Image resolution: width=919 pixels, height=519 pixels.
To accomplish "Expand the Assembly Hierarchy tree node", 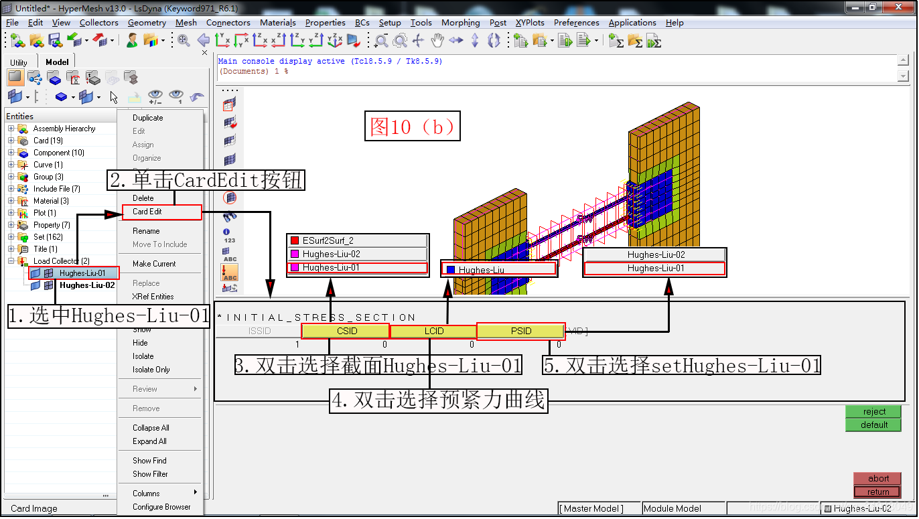I will [x=11, y=129].
